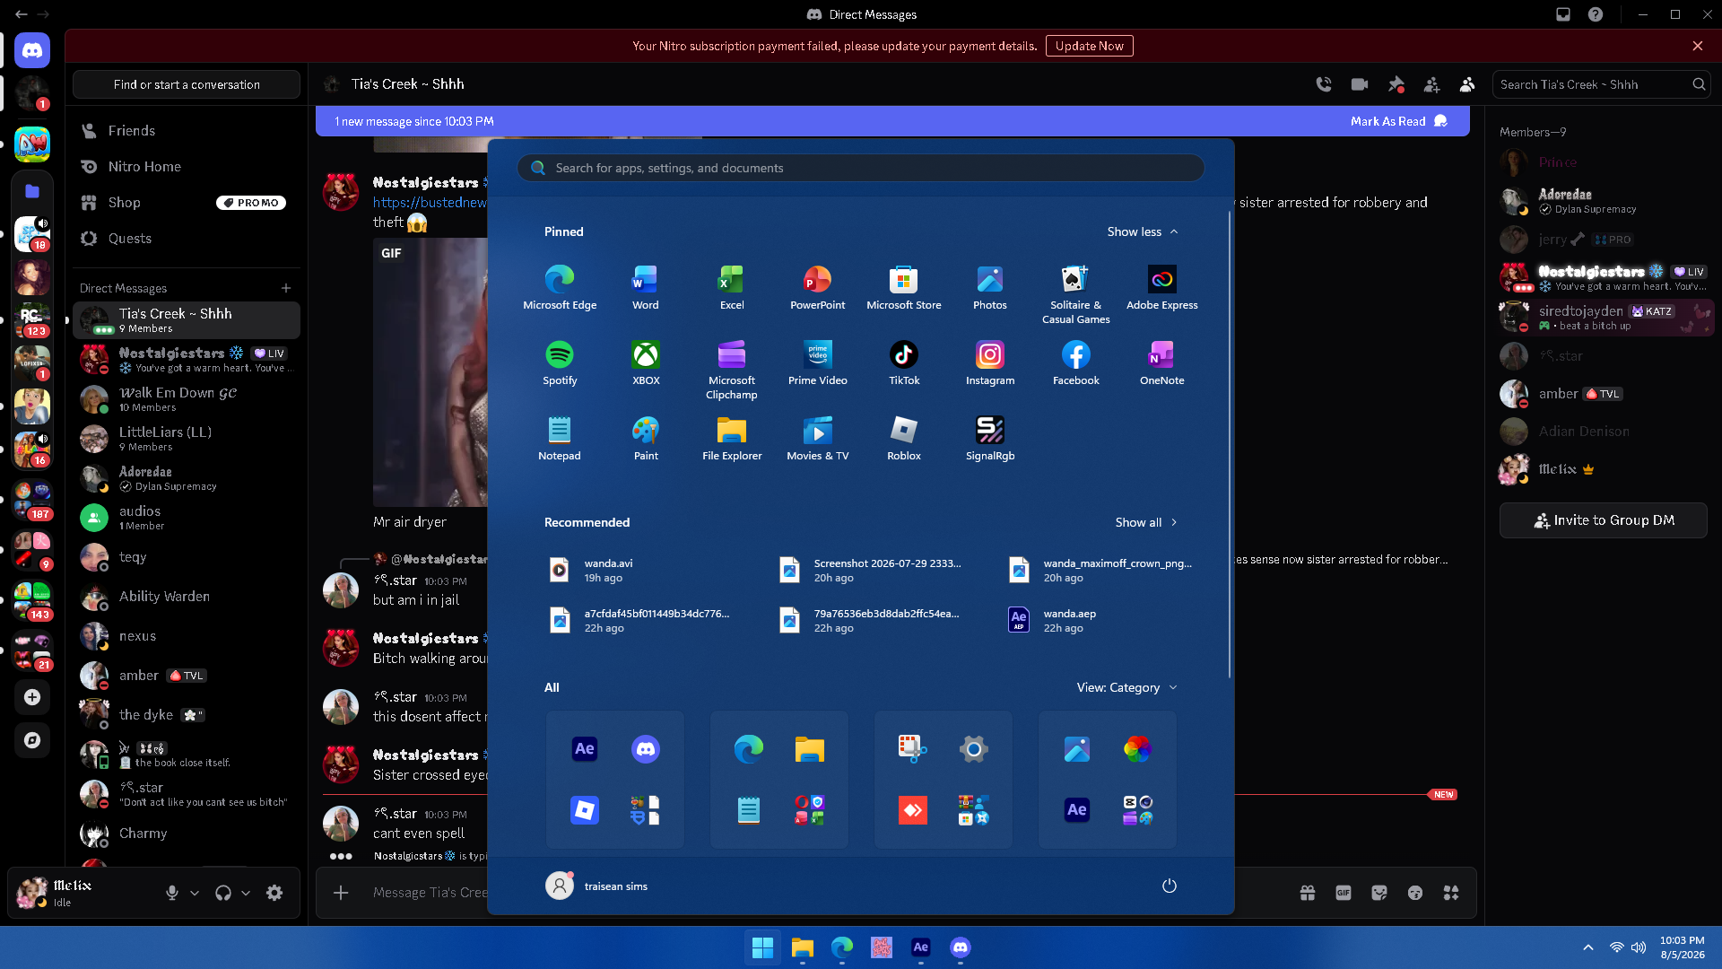Click the Start menu power button
Viewport: 1722px width, 969px height.
(1170, 886)
